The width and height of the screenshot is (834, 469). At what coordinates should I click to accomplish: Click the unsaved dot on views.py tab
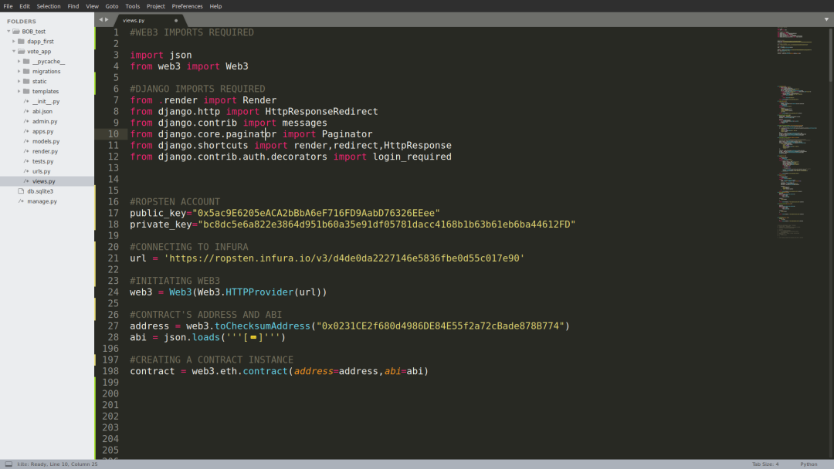point(176,21)
